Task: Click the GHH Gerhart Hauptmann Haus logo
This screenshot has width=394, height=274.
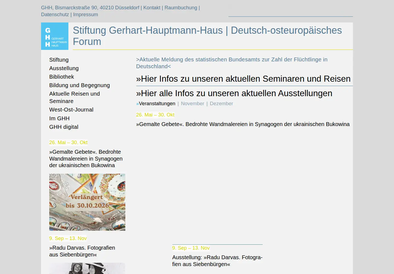Action: point(55,36)
